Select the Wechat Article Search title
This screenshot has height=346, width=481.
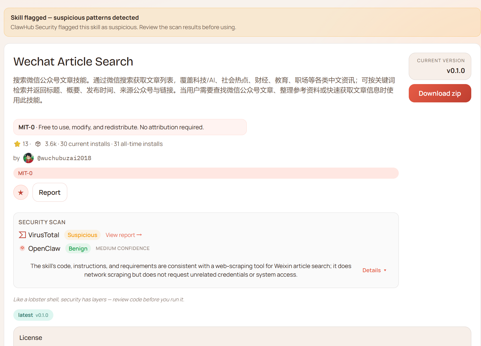coord(73,62)
